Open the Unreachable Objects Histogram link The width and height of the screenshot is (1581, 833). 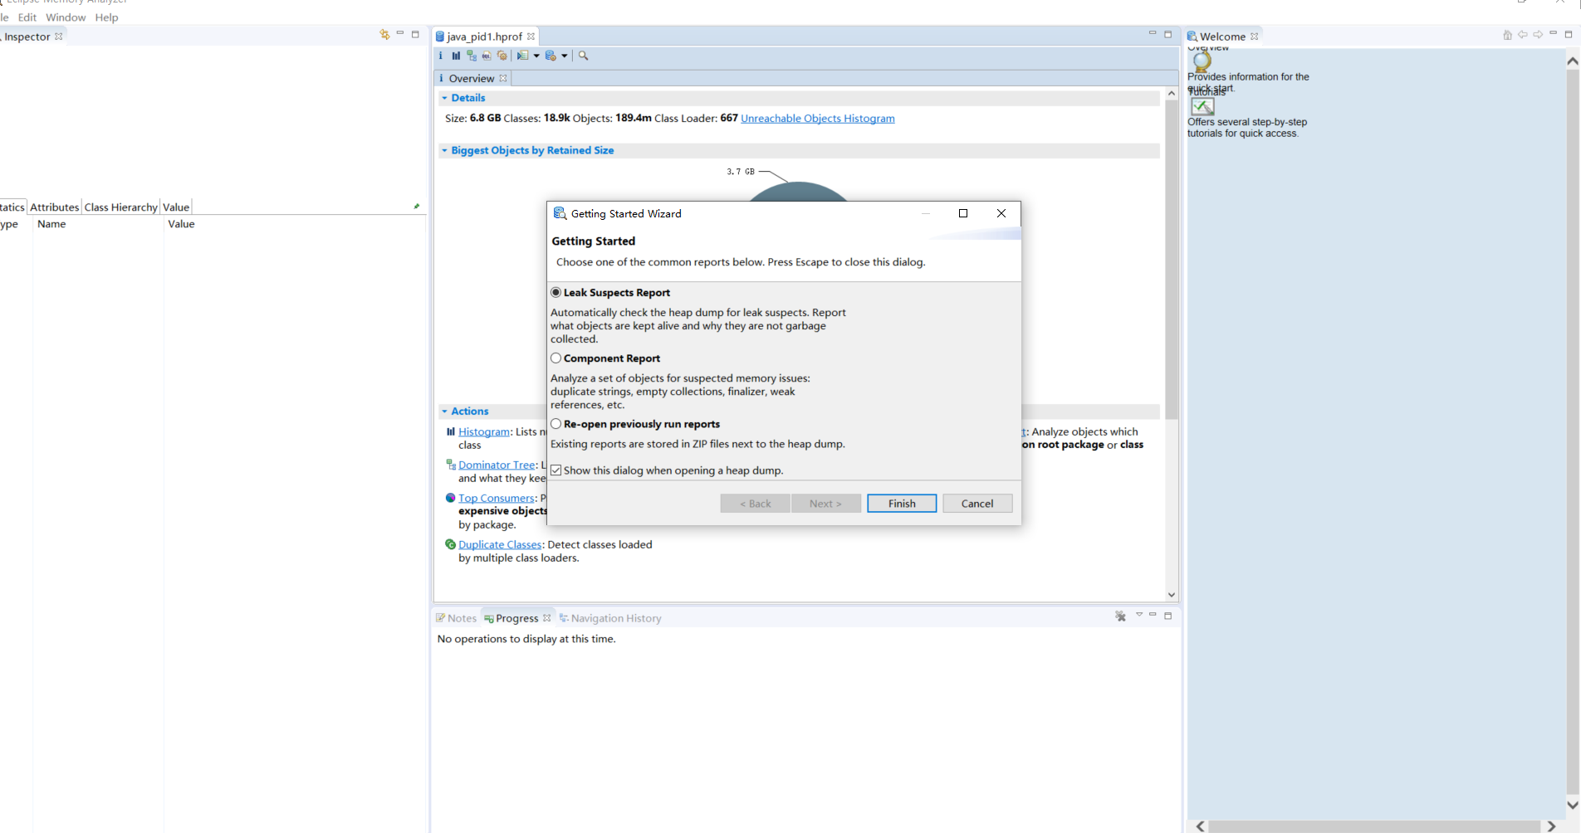pos(818,119)
